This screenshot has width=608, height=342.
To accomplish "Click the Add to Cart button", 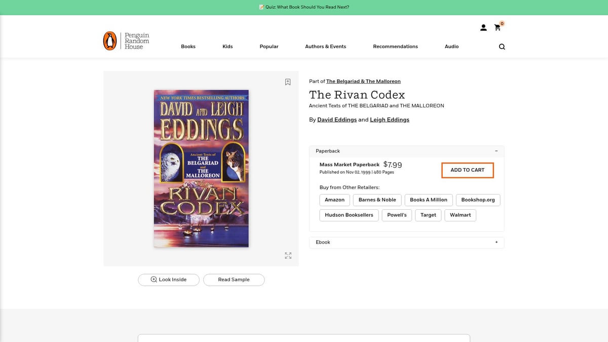I will [467, 170].
